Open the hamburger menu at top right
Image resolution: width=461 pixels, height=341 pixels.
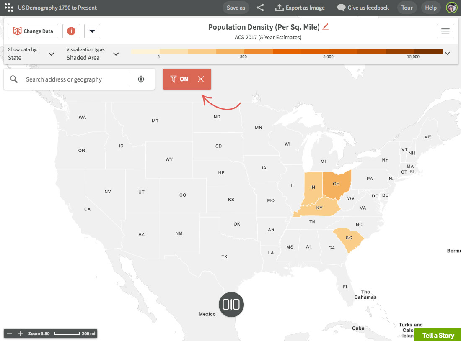point(445,31)
